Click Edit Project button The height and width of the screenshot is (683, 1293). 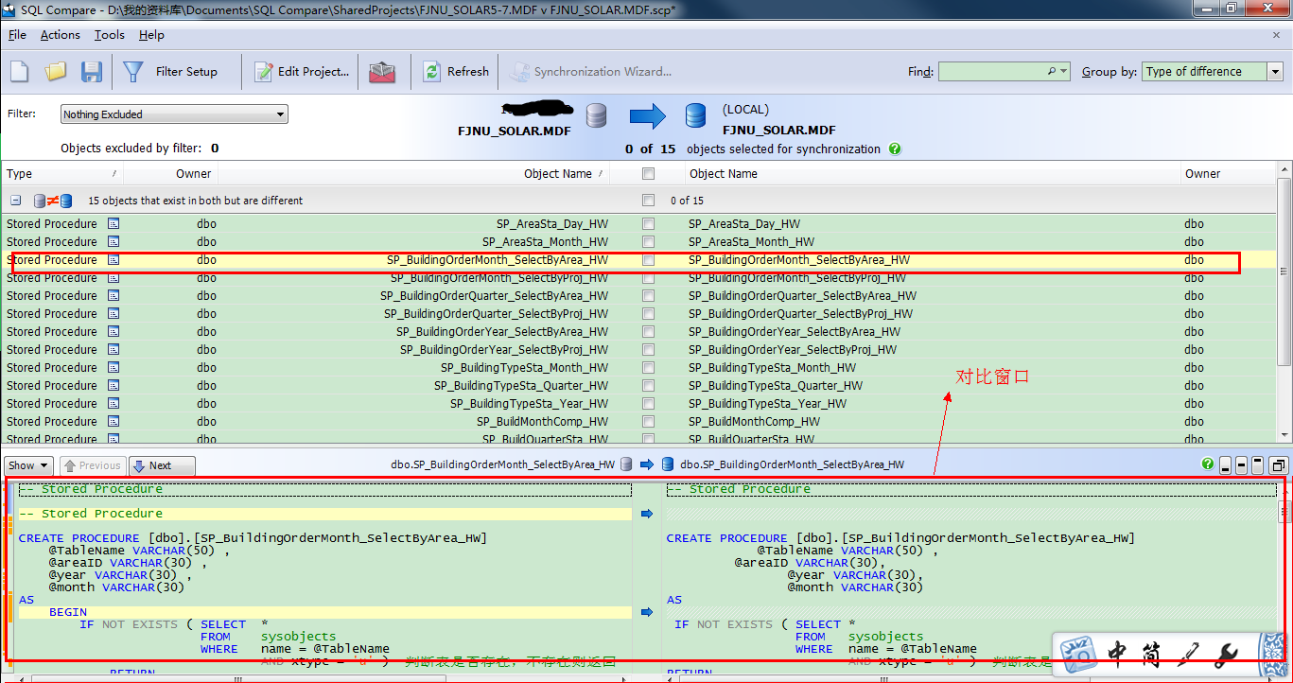302,72
